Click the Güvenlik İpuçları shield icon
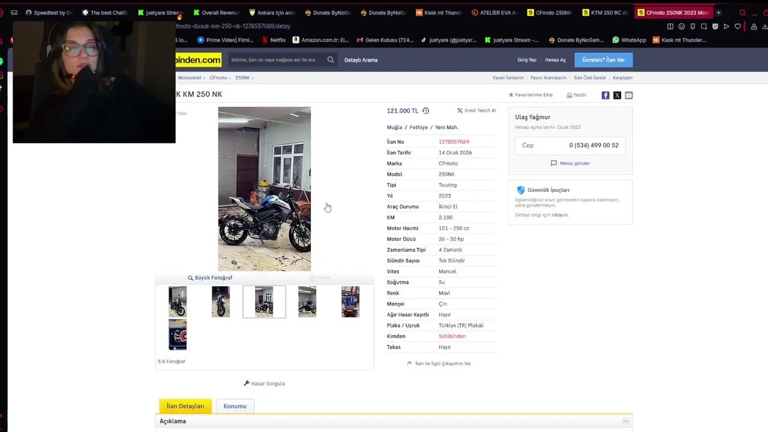This screenshot has height=432, width=768. coord(521,190)
